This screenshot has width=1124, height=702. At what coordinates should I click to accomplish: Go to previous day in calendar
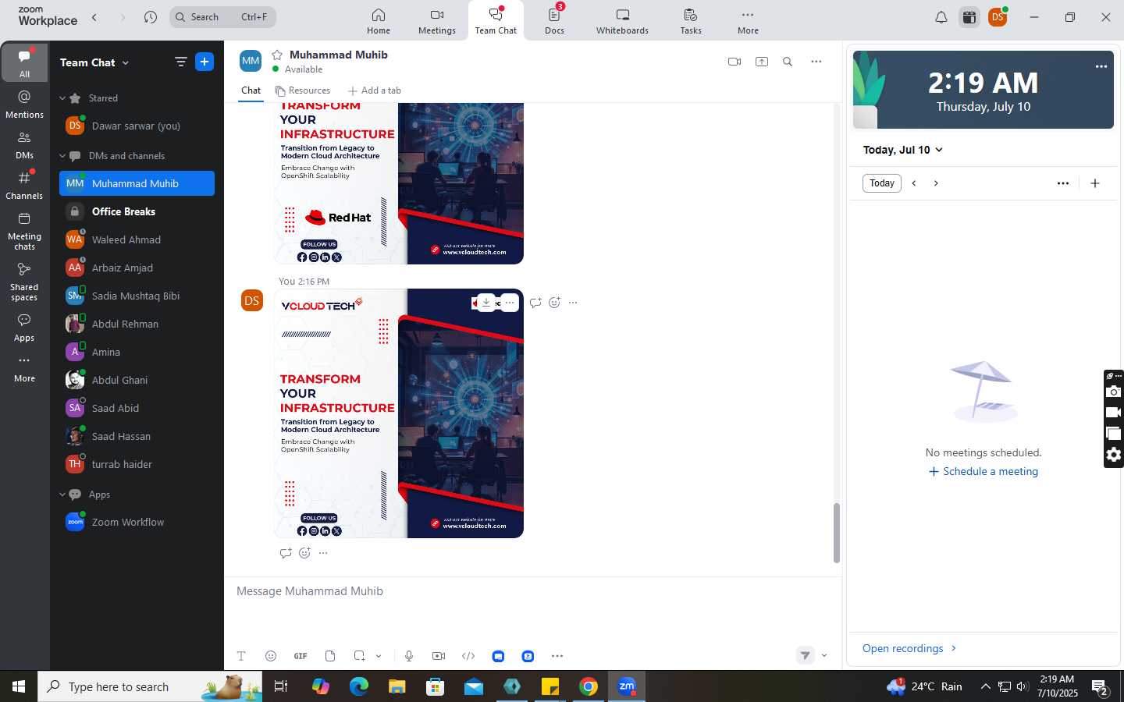click(914, 183)
